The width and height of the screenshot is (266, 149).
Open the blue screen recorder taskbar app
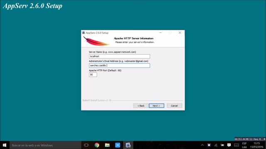point(118,145)
